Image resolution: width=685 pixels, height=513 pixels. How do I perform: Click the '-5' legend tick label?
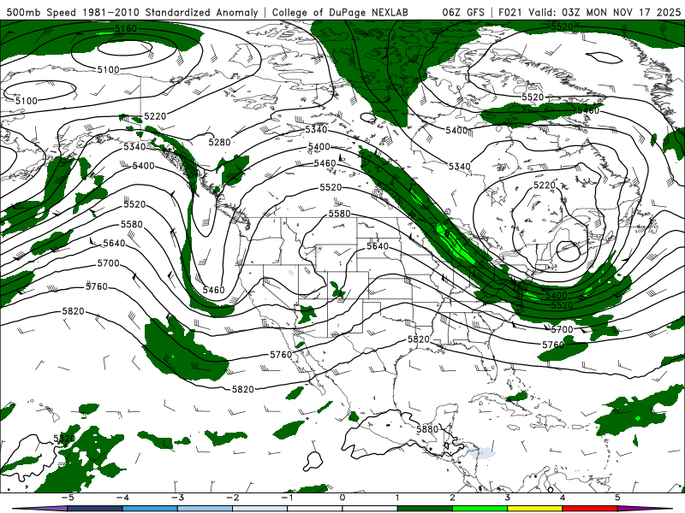point(68,498)
